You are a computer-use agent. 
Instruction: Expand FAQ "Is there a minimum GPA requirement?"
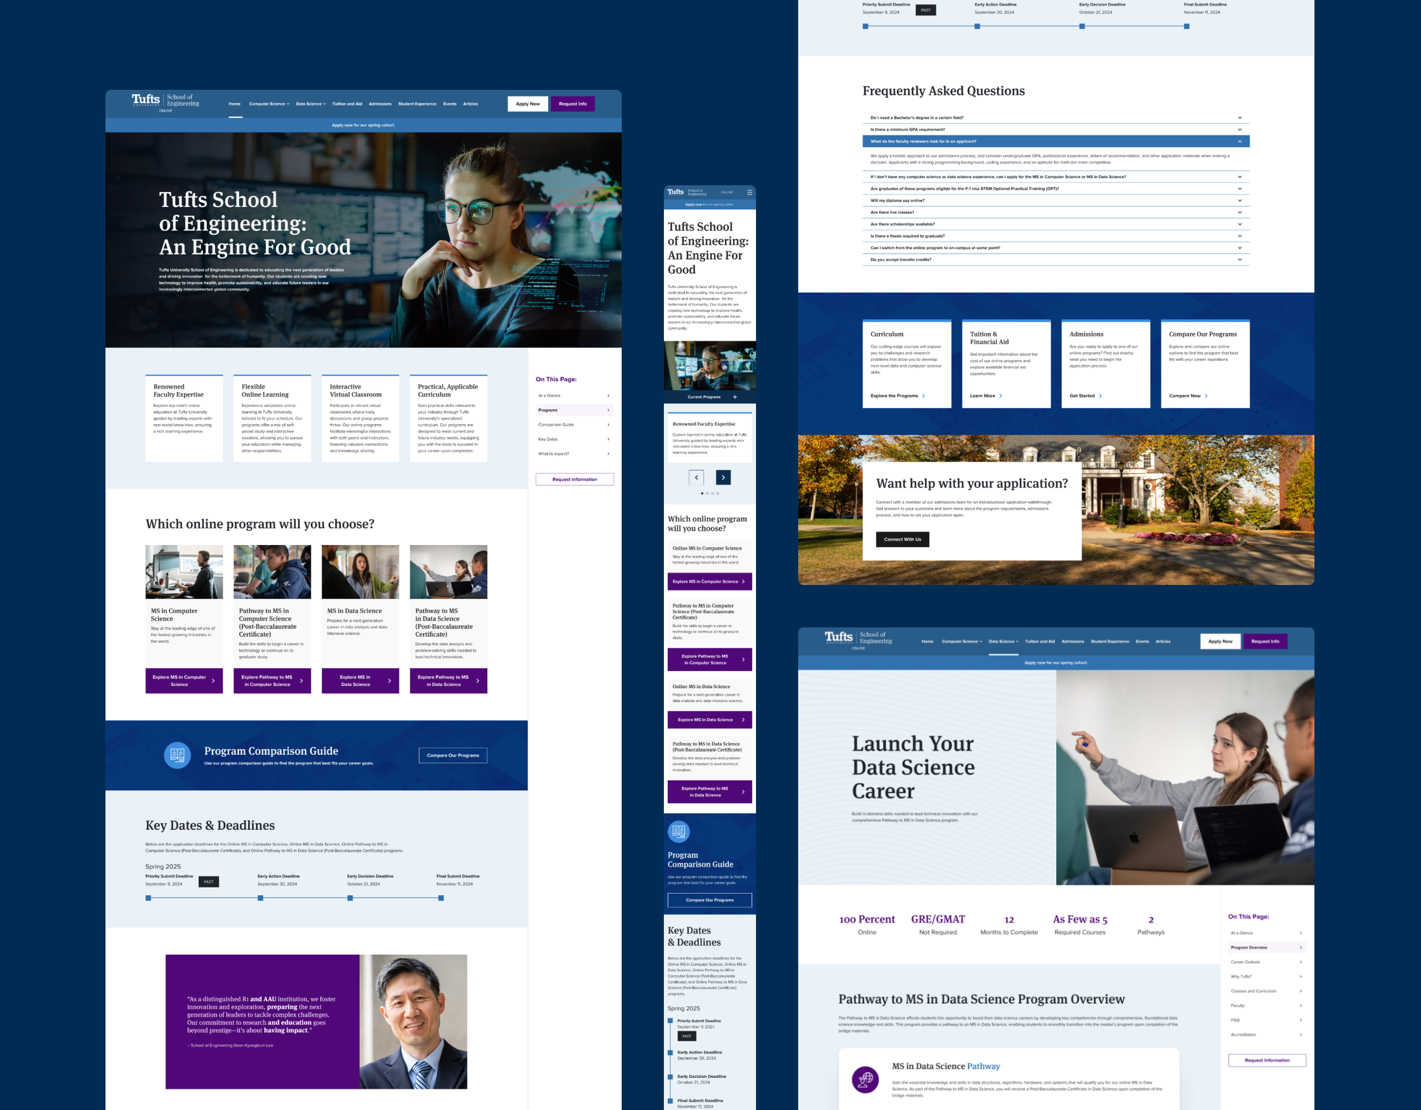[x=1056, y=130]
